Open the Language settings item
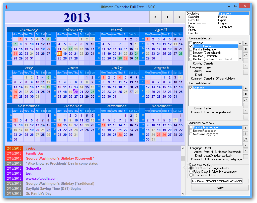Viewport: 257px width, 203px height. tap(226, 27)
